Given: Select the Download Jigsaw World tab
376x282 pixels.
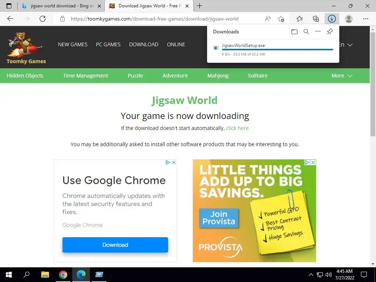Looking at the screenshot, I should pyautogui.click(x=149, y=6).
